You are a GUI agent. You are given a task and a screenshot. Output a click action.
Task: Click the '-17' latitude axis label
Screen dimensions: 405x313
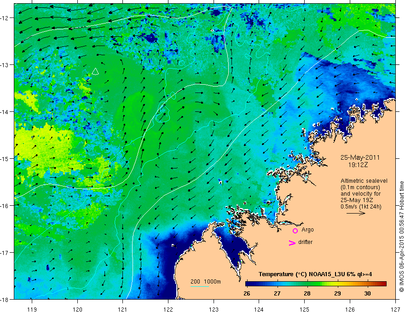point(5,252)
